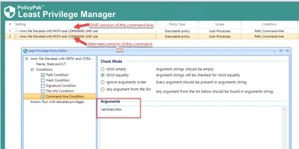Screen dimensions: 299x149
Task: Click the EXE icon in row 1
Action: [x=17, y=31]
